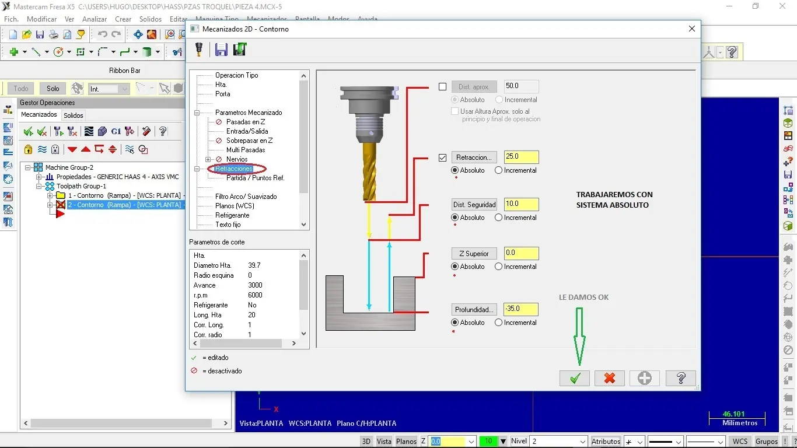This screenshot has width=797, height=448.
Task: Click the create-circle tool icon
Action: 58,52
